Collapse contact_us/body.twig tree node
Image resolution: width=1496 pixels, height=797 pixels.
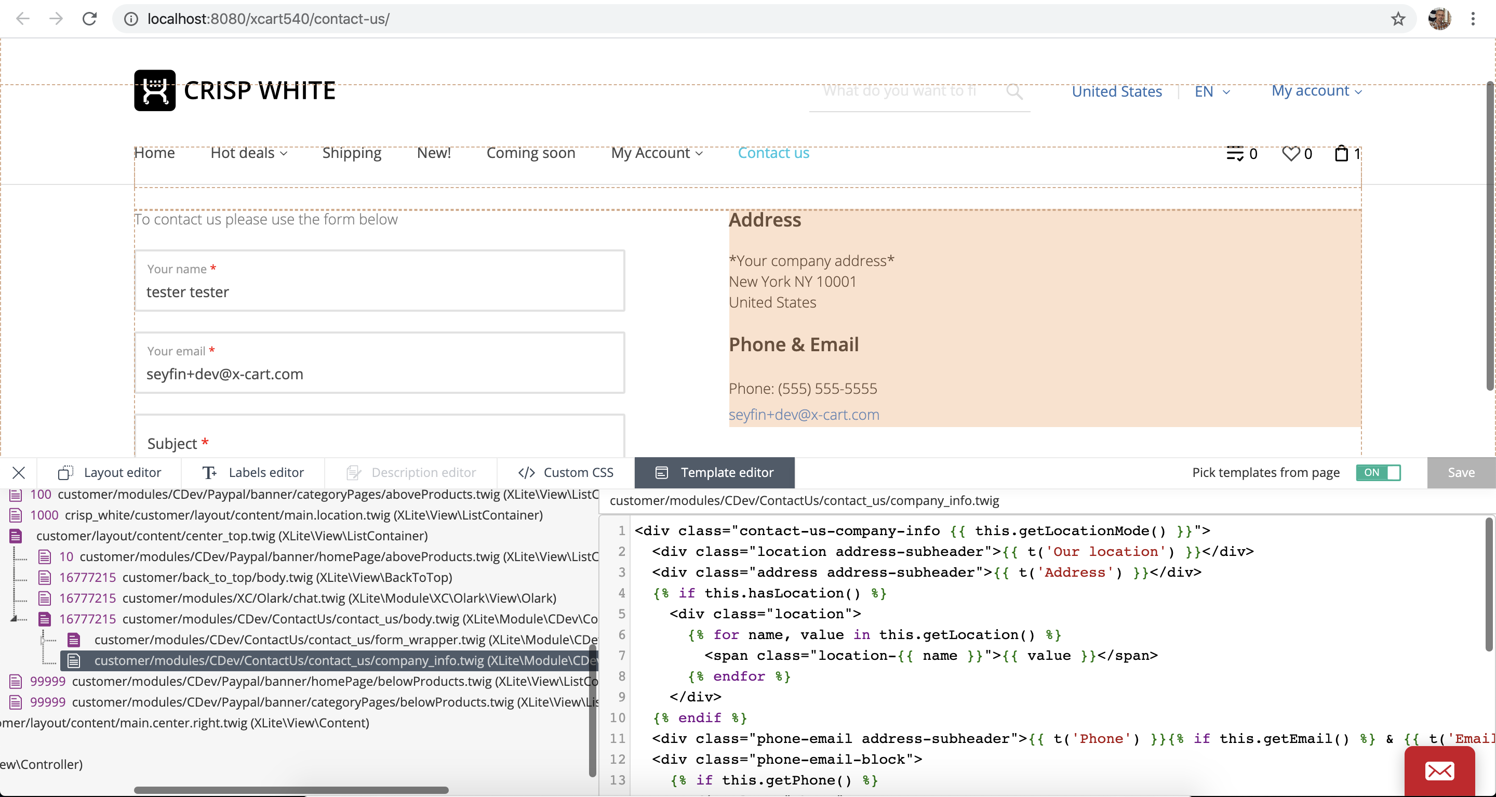coord(14,619)
